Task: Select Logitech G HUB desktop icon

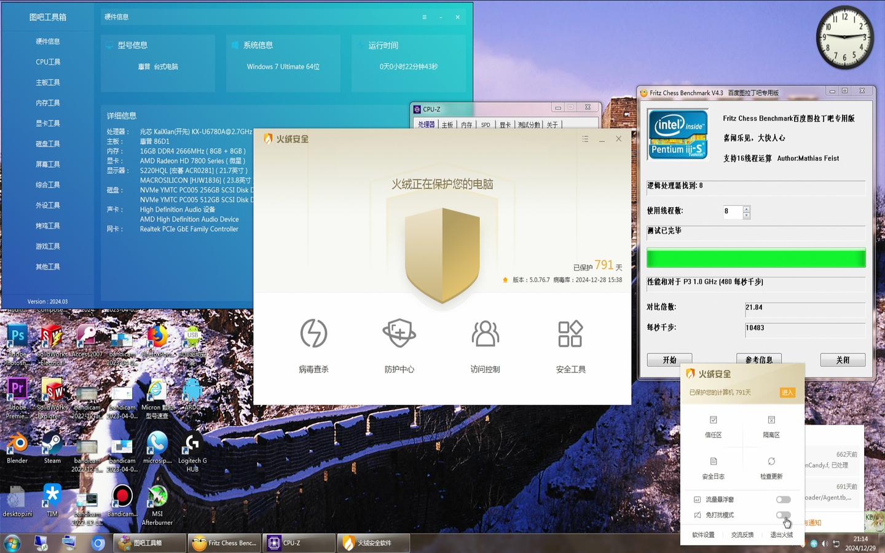Action: coord(192,451)
